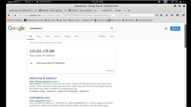Image resolution: width=191 pixels, height=107 pixels.
Task: Switch to the Kali Linux tab
Action: 22,10
